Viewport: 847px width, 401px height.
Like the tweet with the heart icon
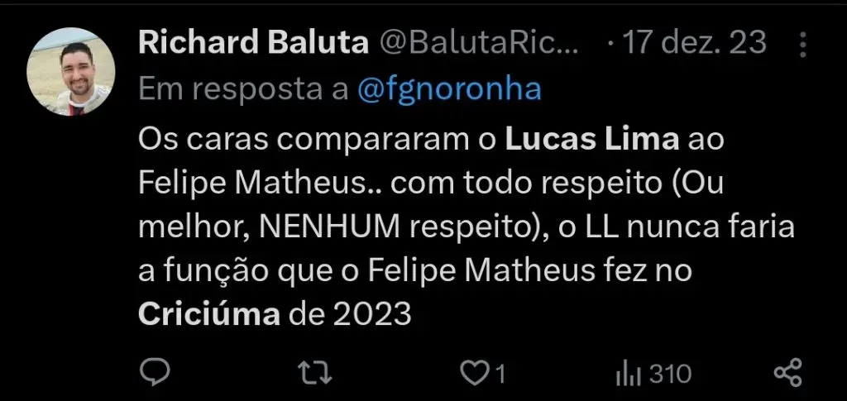click(475, 374)
